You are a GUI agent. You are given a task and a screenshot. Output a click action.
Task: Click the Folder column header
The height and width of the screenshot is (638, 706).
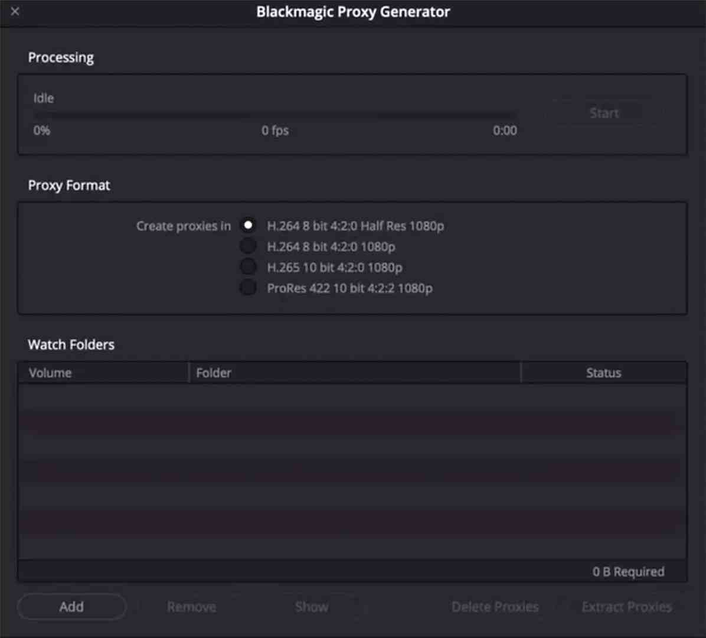(214, 372)
